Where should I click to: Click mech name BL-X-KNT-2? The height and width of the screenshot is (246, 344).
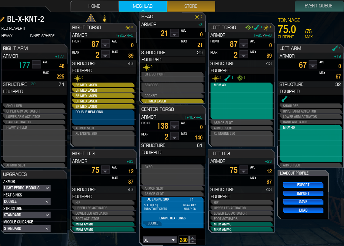tap(25, 19)
